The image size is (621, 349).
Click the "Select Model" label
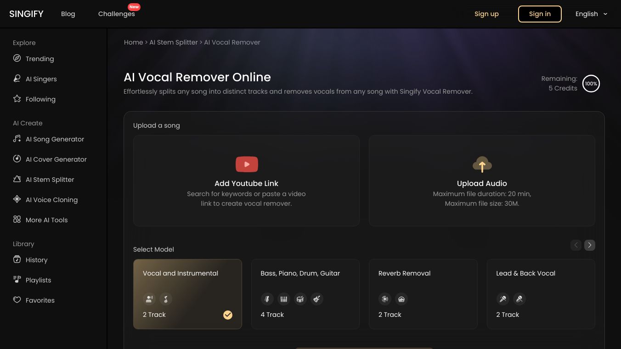(153, 249)
